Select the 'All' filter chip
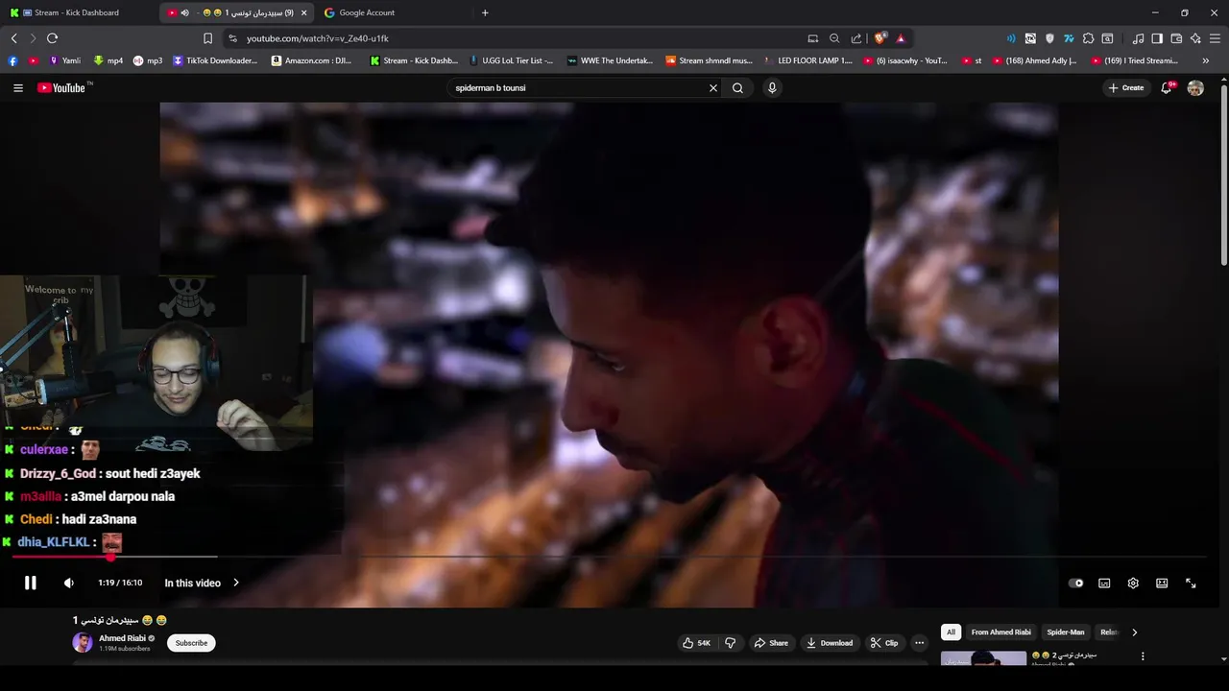 point(951,632)
